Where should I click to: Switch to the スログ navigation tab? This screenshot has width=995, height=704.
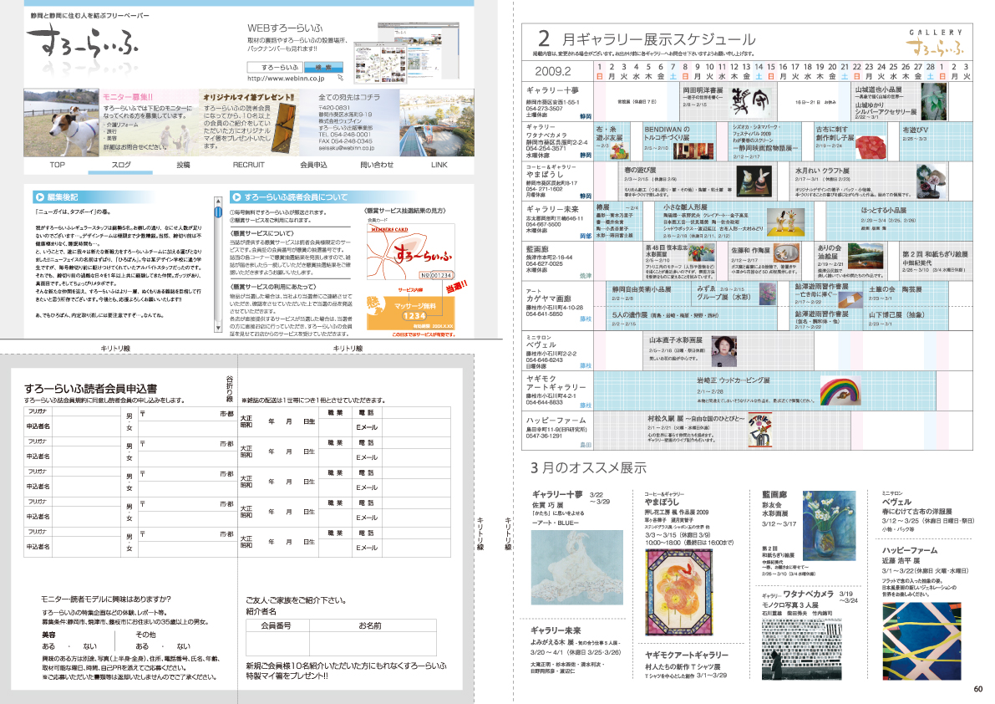click(120, 165)
